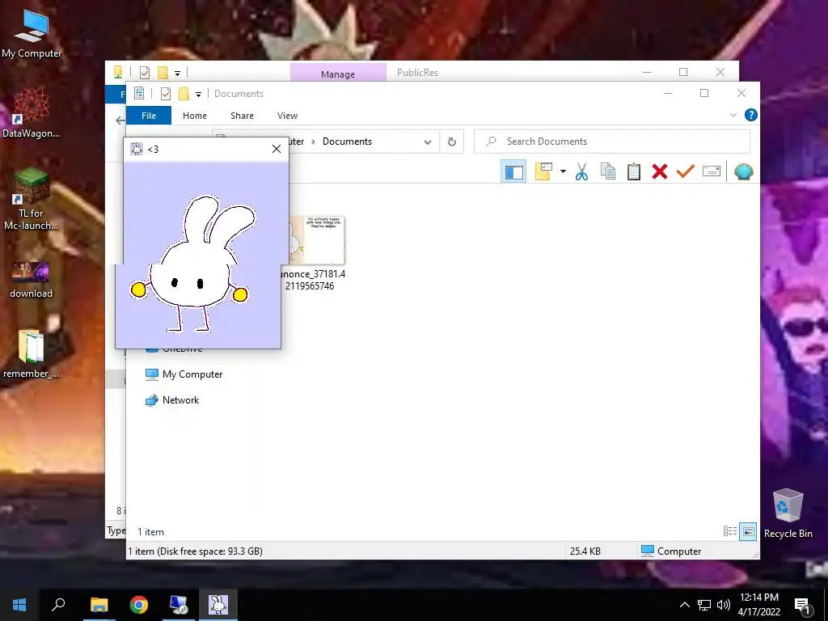Select Network in navigation pane
828x621 pixels.
tap(173, 400)
